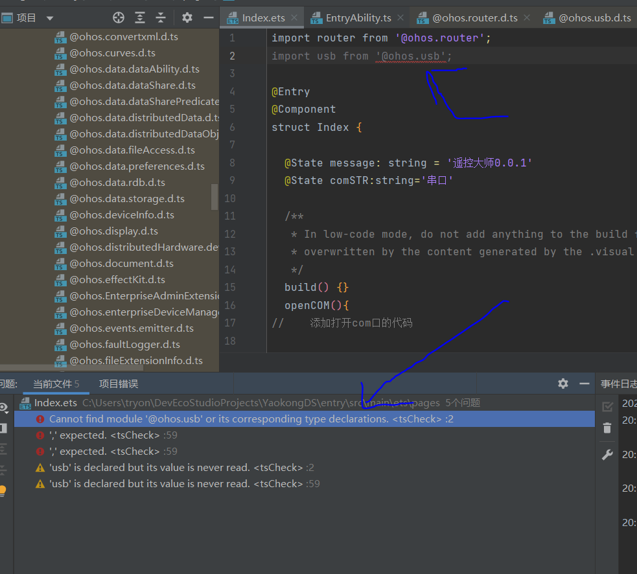This screenshot has height=574, width=637.
Task: Open the gear icon above the problems panel
Action: click(562, 384)
